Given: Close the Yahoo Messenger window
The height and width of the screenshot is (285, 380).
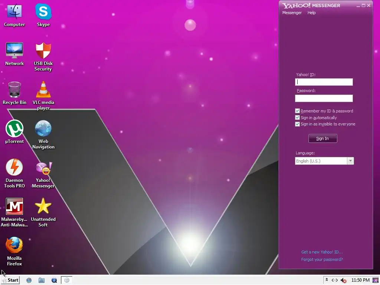Looking at the screenshot, I should (368, 5).
